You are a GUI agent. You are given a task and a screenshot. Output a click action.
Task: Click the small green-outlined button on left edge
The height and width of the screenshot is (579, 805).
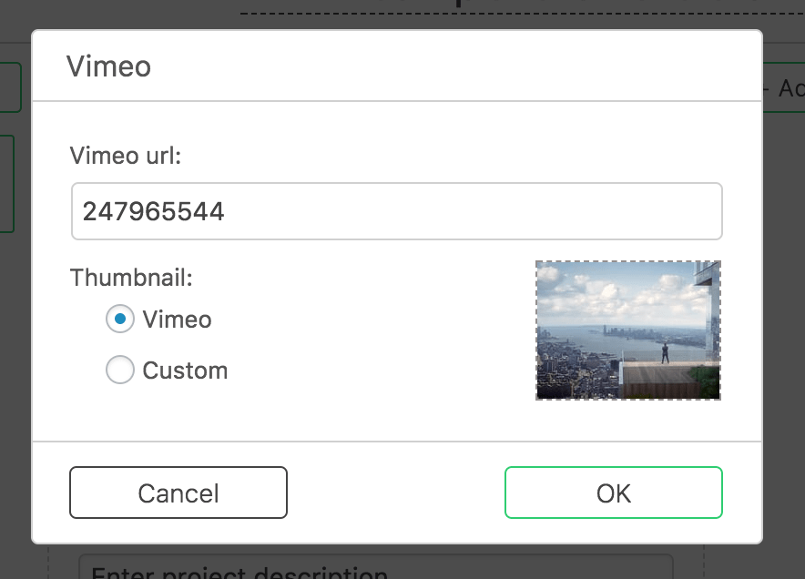9,87
